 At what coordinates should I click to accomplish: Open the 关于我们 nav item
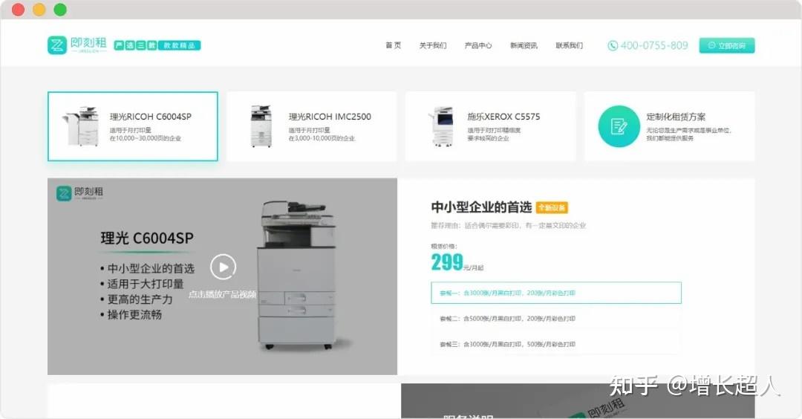click(433, 45)
